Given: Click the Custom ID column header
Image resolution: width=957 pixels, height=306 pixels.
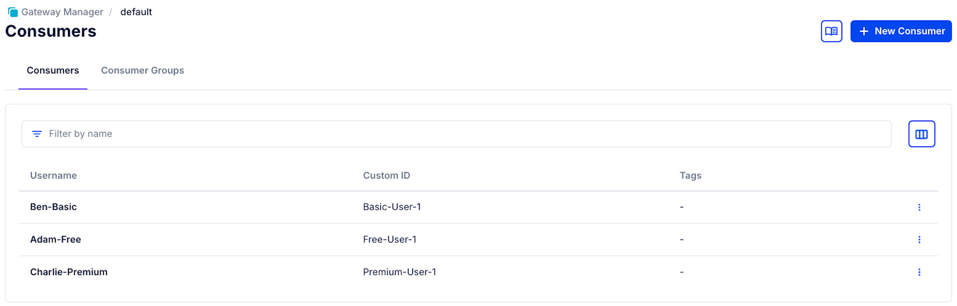Looking at the screenshot, I should click(x=386, y=175).
